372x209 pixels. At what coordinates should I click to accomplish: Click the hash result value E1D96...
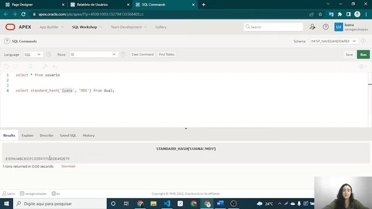pos(37,158)
